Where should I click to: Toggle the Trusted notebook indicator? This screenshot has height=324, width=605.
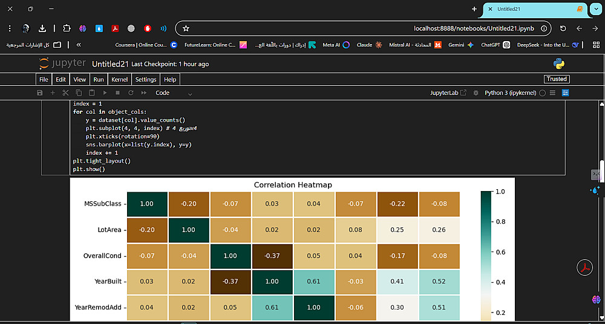[556, 79]
